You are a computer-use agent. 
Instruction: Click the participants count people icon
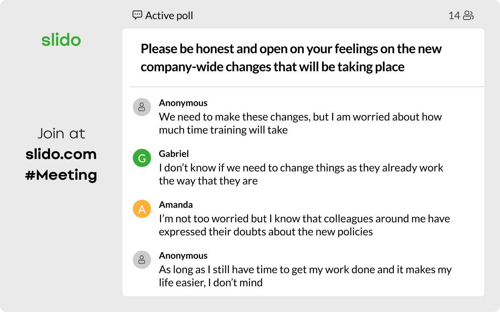pos(468,16)
